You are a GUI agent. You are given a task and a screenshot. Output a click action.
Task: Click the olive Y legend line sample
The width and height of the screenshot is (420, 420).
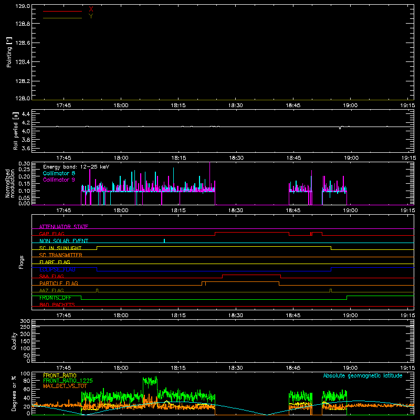click(62, 18)
